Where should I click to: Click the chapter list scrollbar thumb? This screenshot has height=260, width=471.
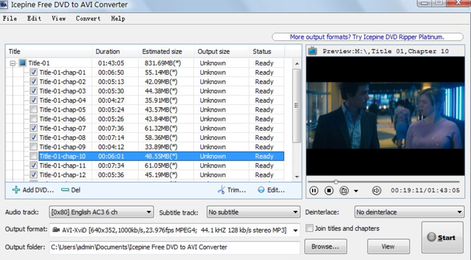coord(297,106)
